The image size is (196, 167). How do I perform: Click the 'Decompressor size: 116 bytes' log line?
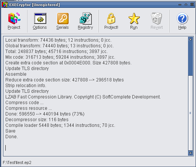coord(37,120)
